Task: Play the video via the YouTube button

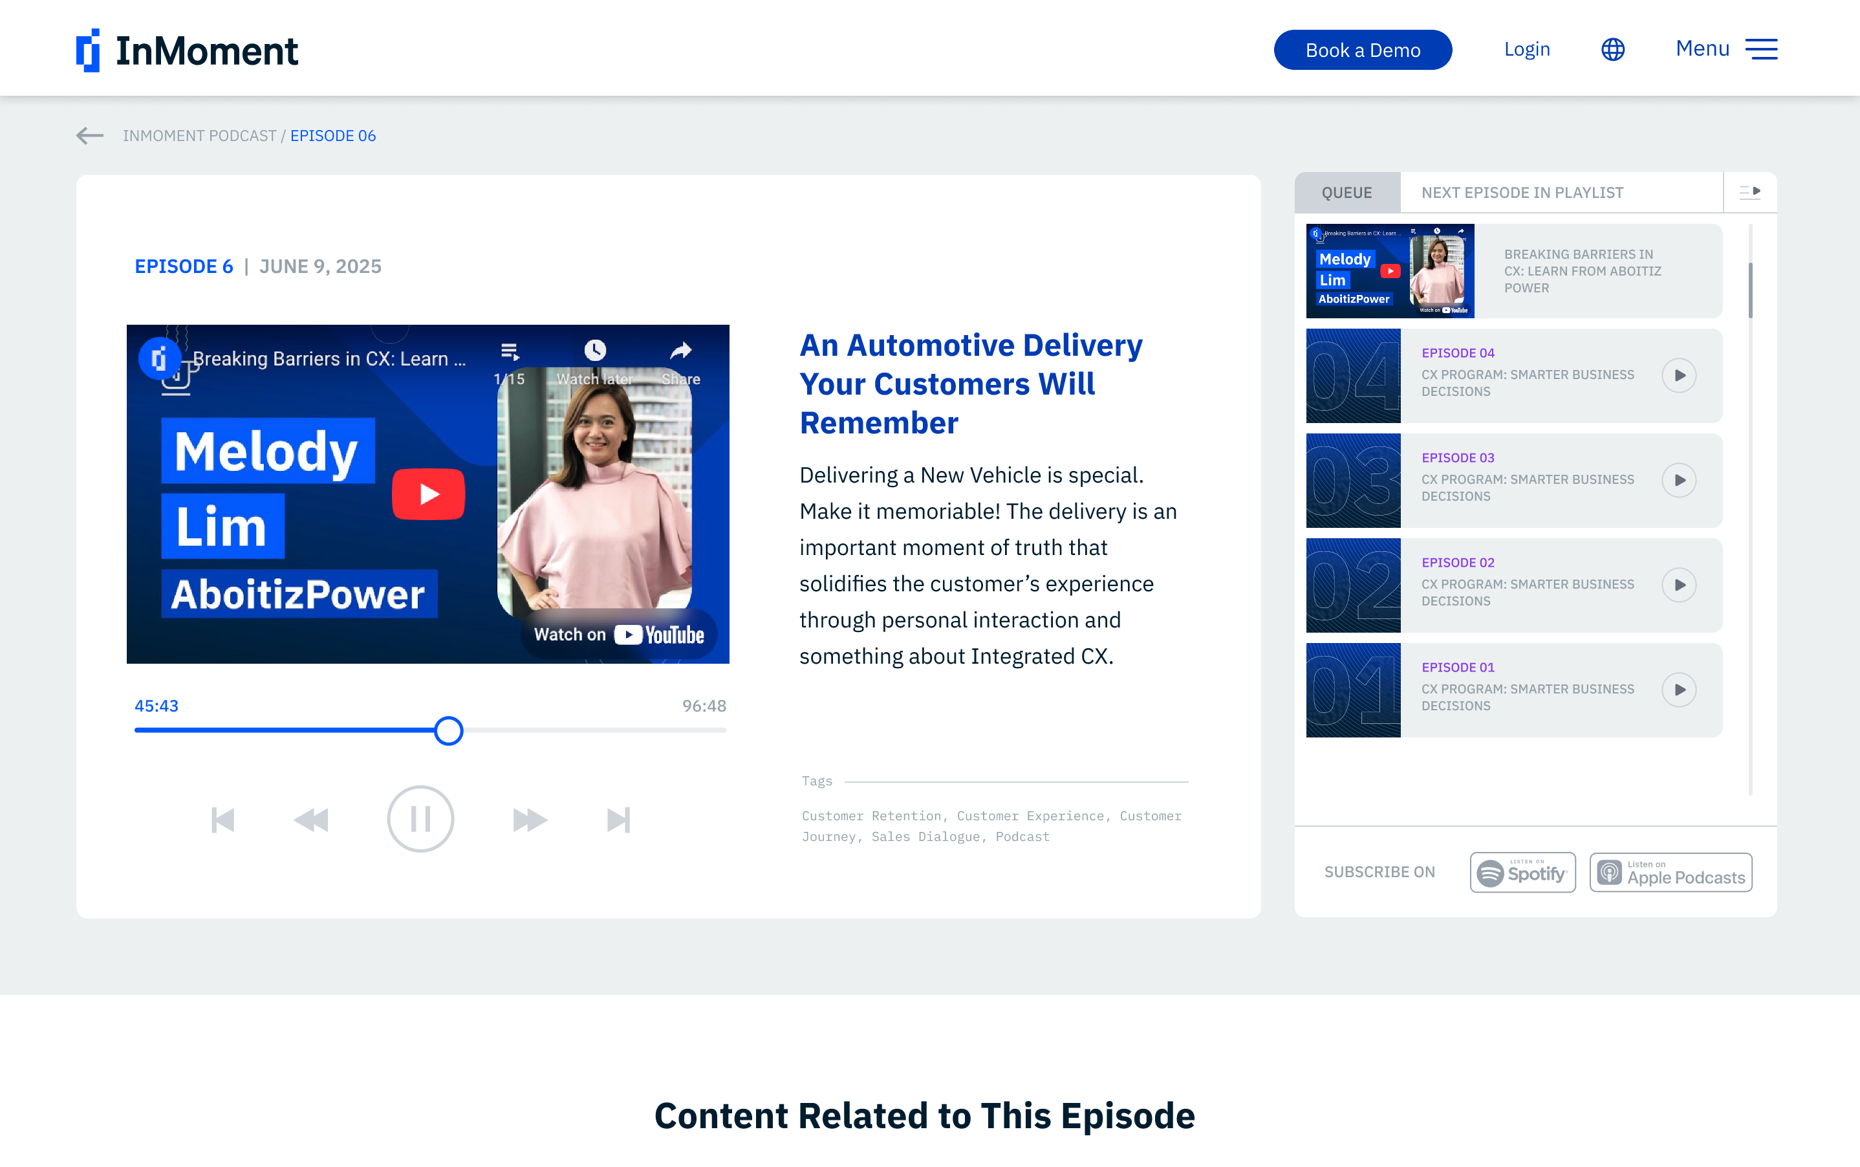Action: pos(427,494)
